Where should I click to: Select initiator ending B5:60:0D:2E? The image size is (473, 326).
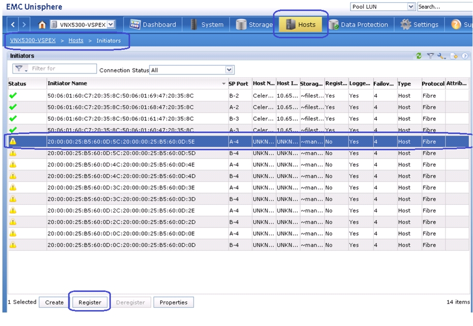click(238, 211)
